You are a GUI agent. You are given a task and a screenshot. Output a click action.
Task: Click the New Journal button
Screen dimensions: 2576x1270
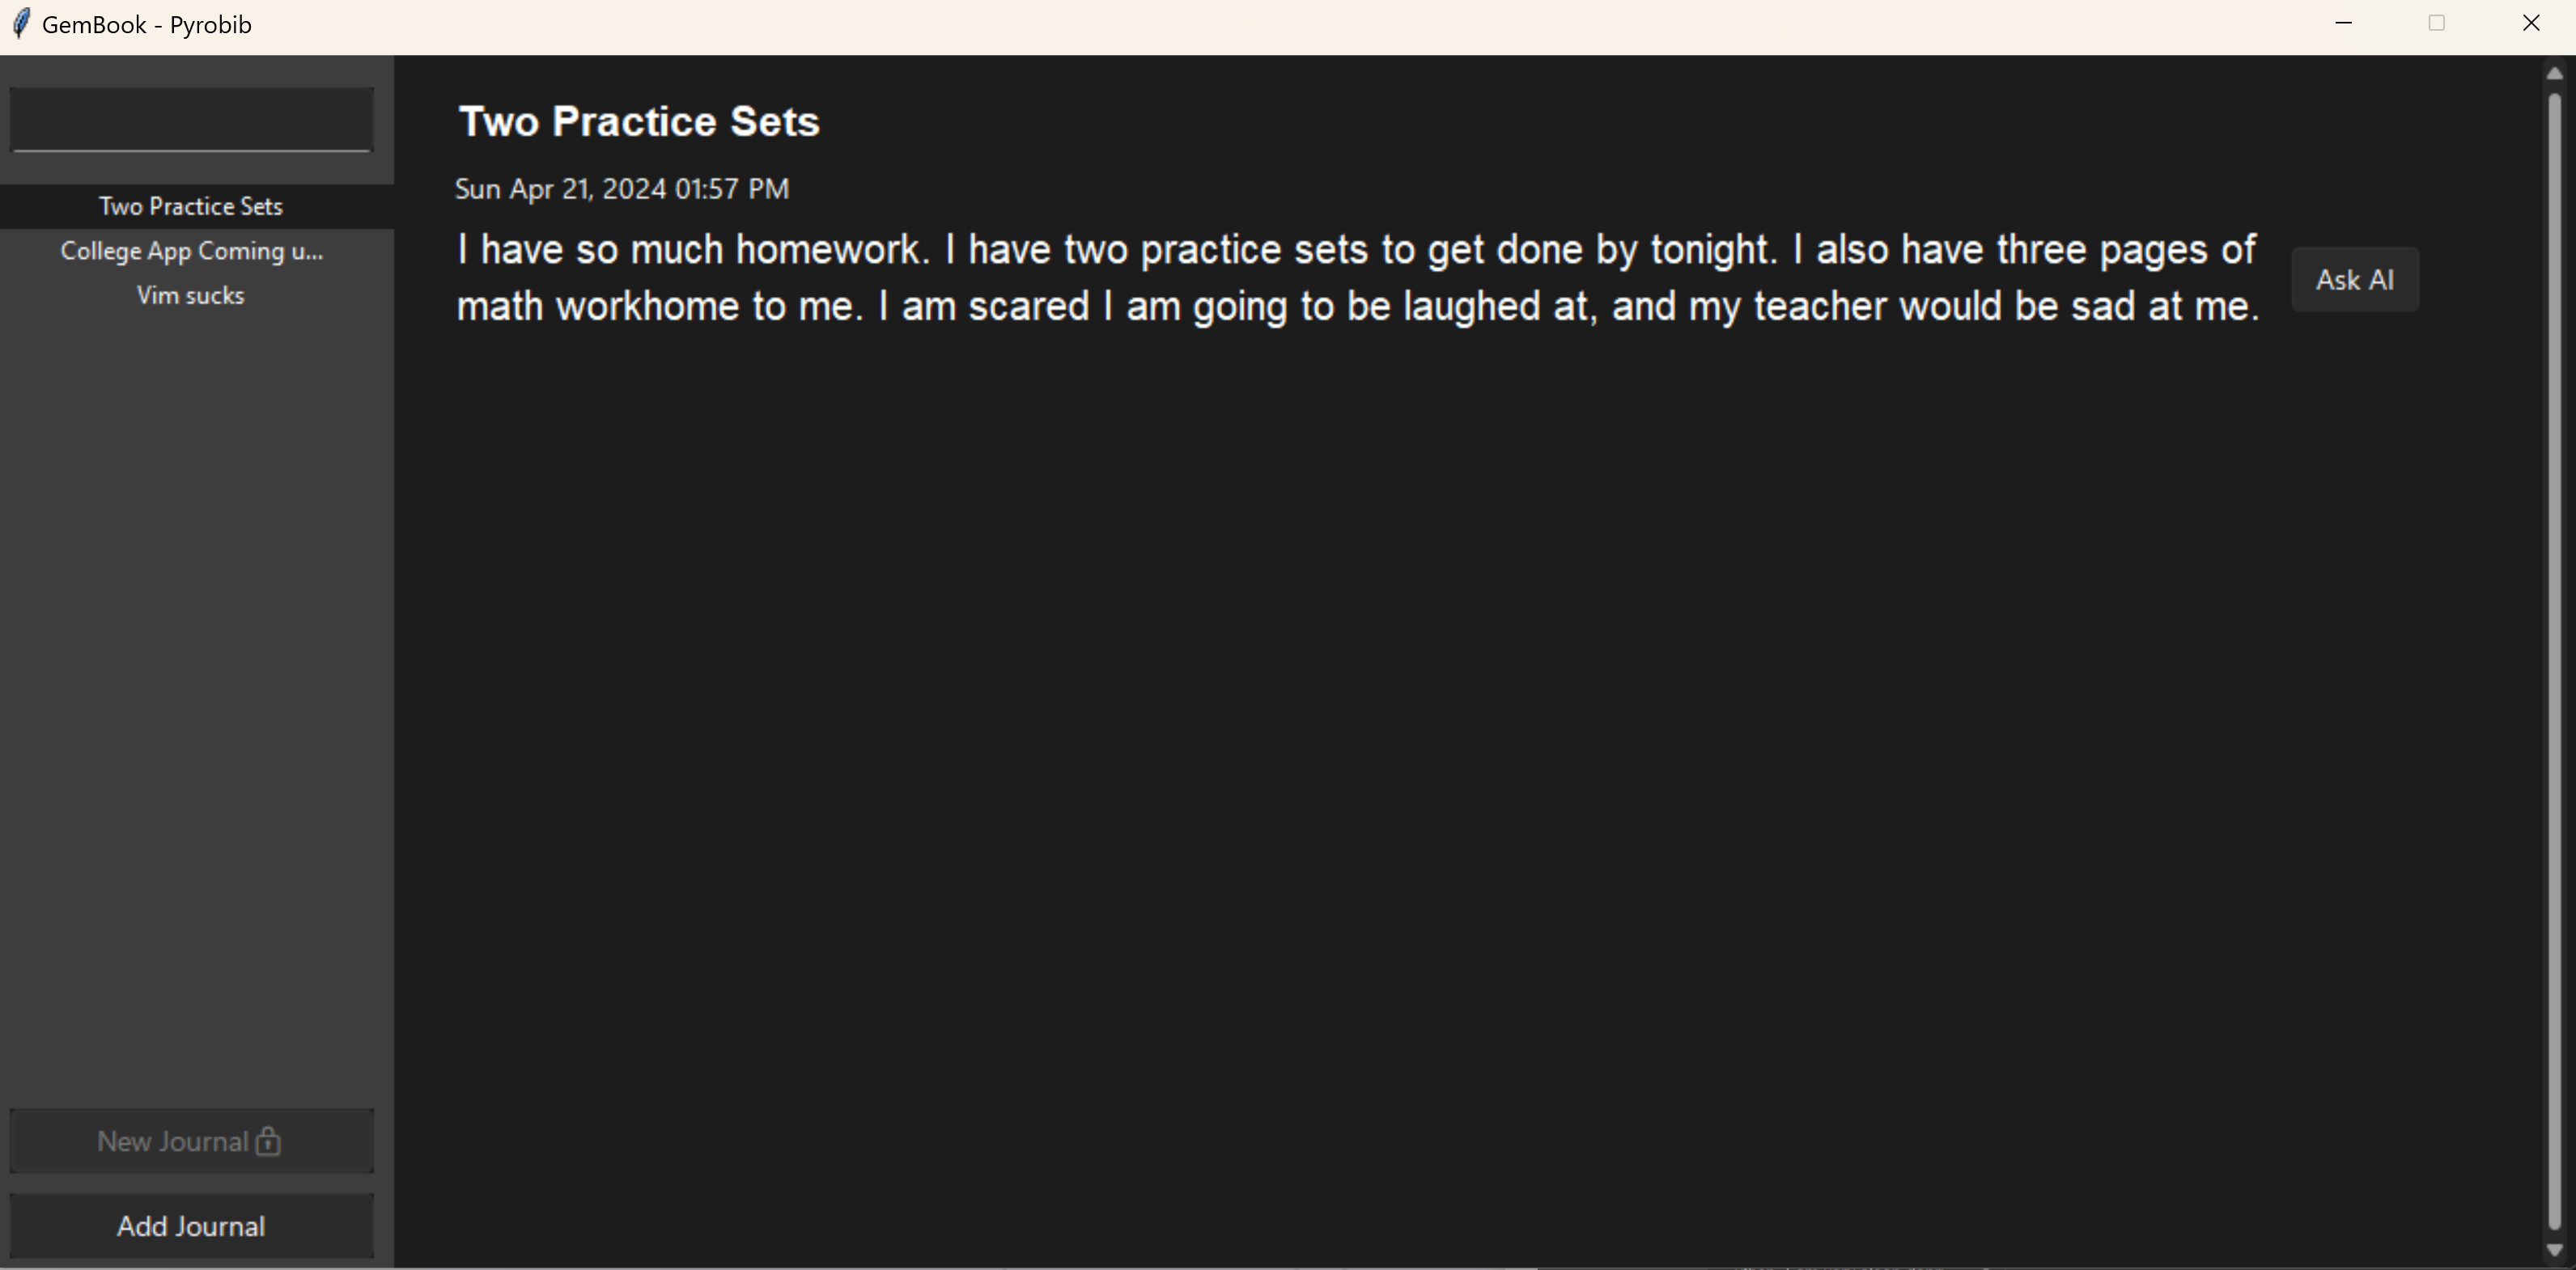click(x=191, y=1141)
